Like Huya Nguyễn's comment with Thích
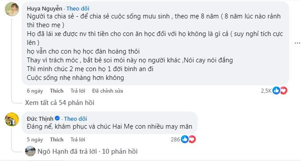Screen dimensions: 301x166 click(57, 91)
